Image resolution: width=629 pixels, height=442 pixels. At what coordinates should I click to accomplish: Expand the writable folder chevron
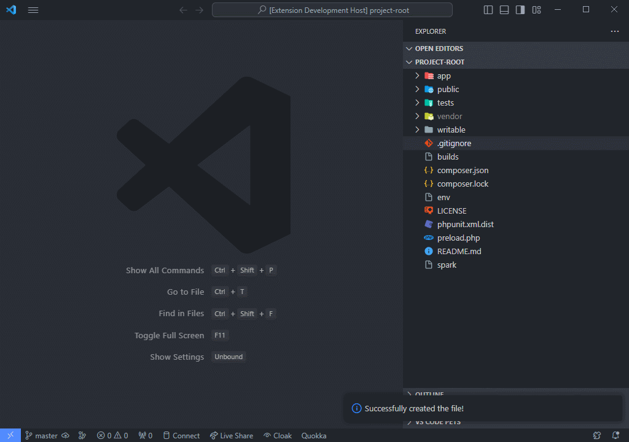point(417,130)
